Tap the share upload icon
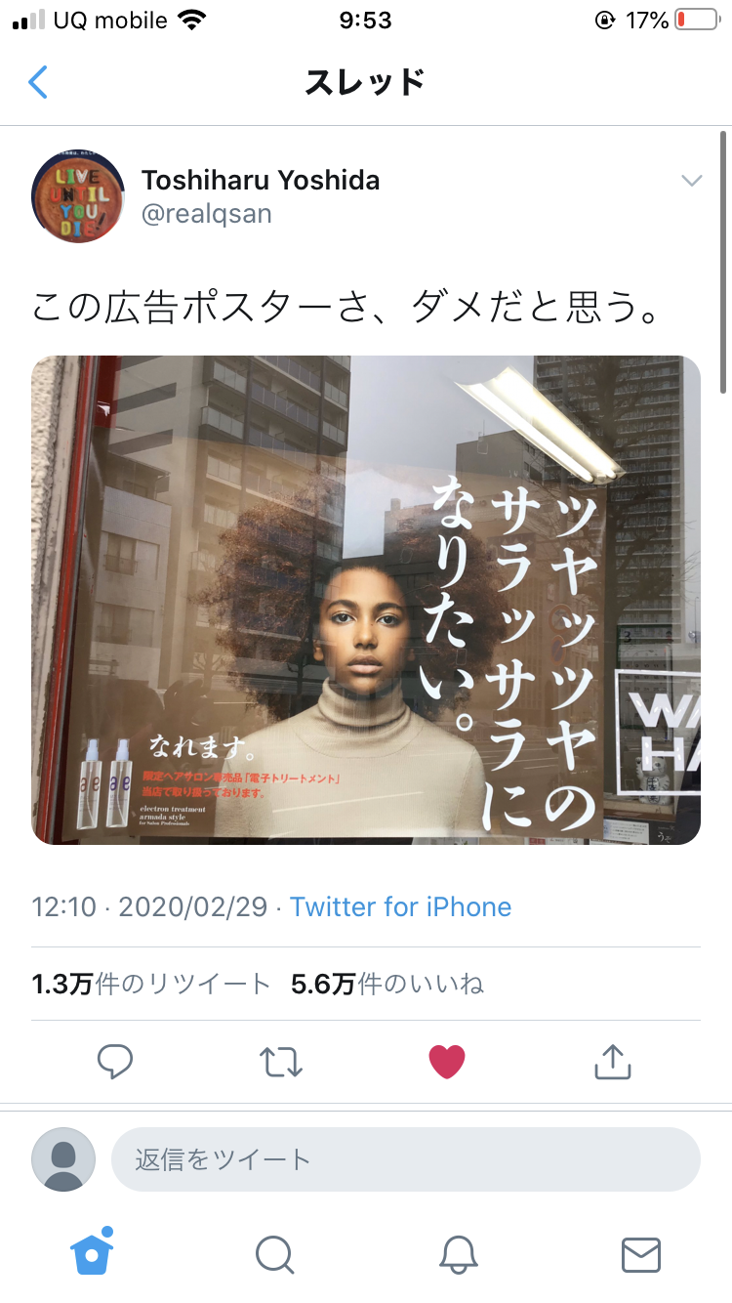 click(613, 1062)
